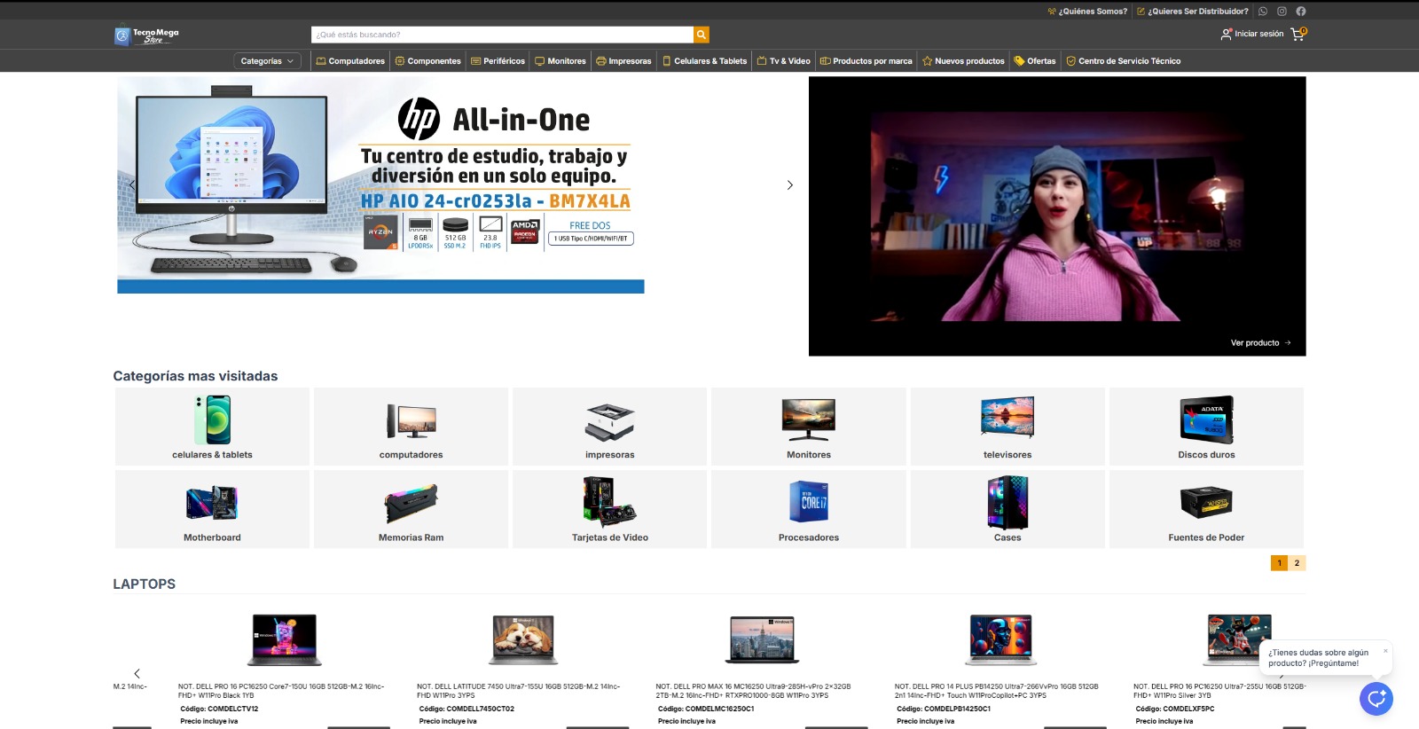1419x729 pixels.
Task: Open Dell Pro Max 16 laptop image
Action: 762,639
